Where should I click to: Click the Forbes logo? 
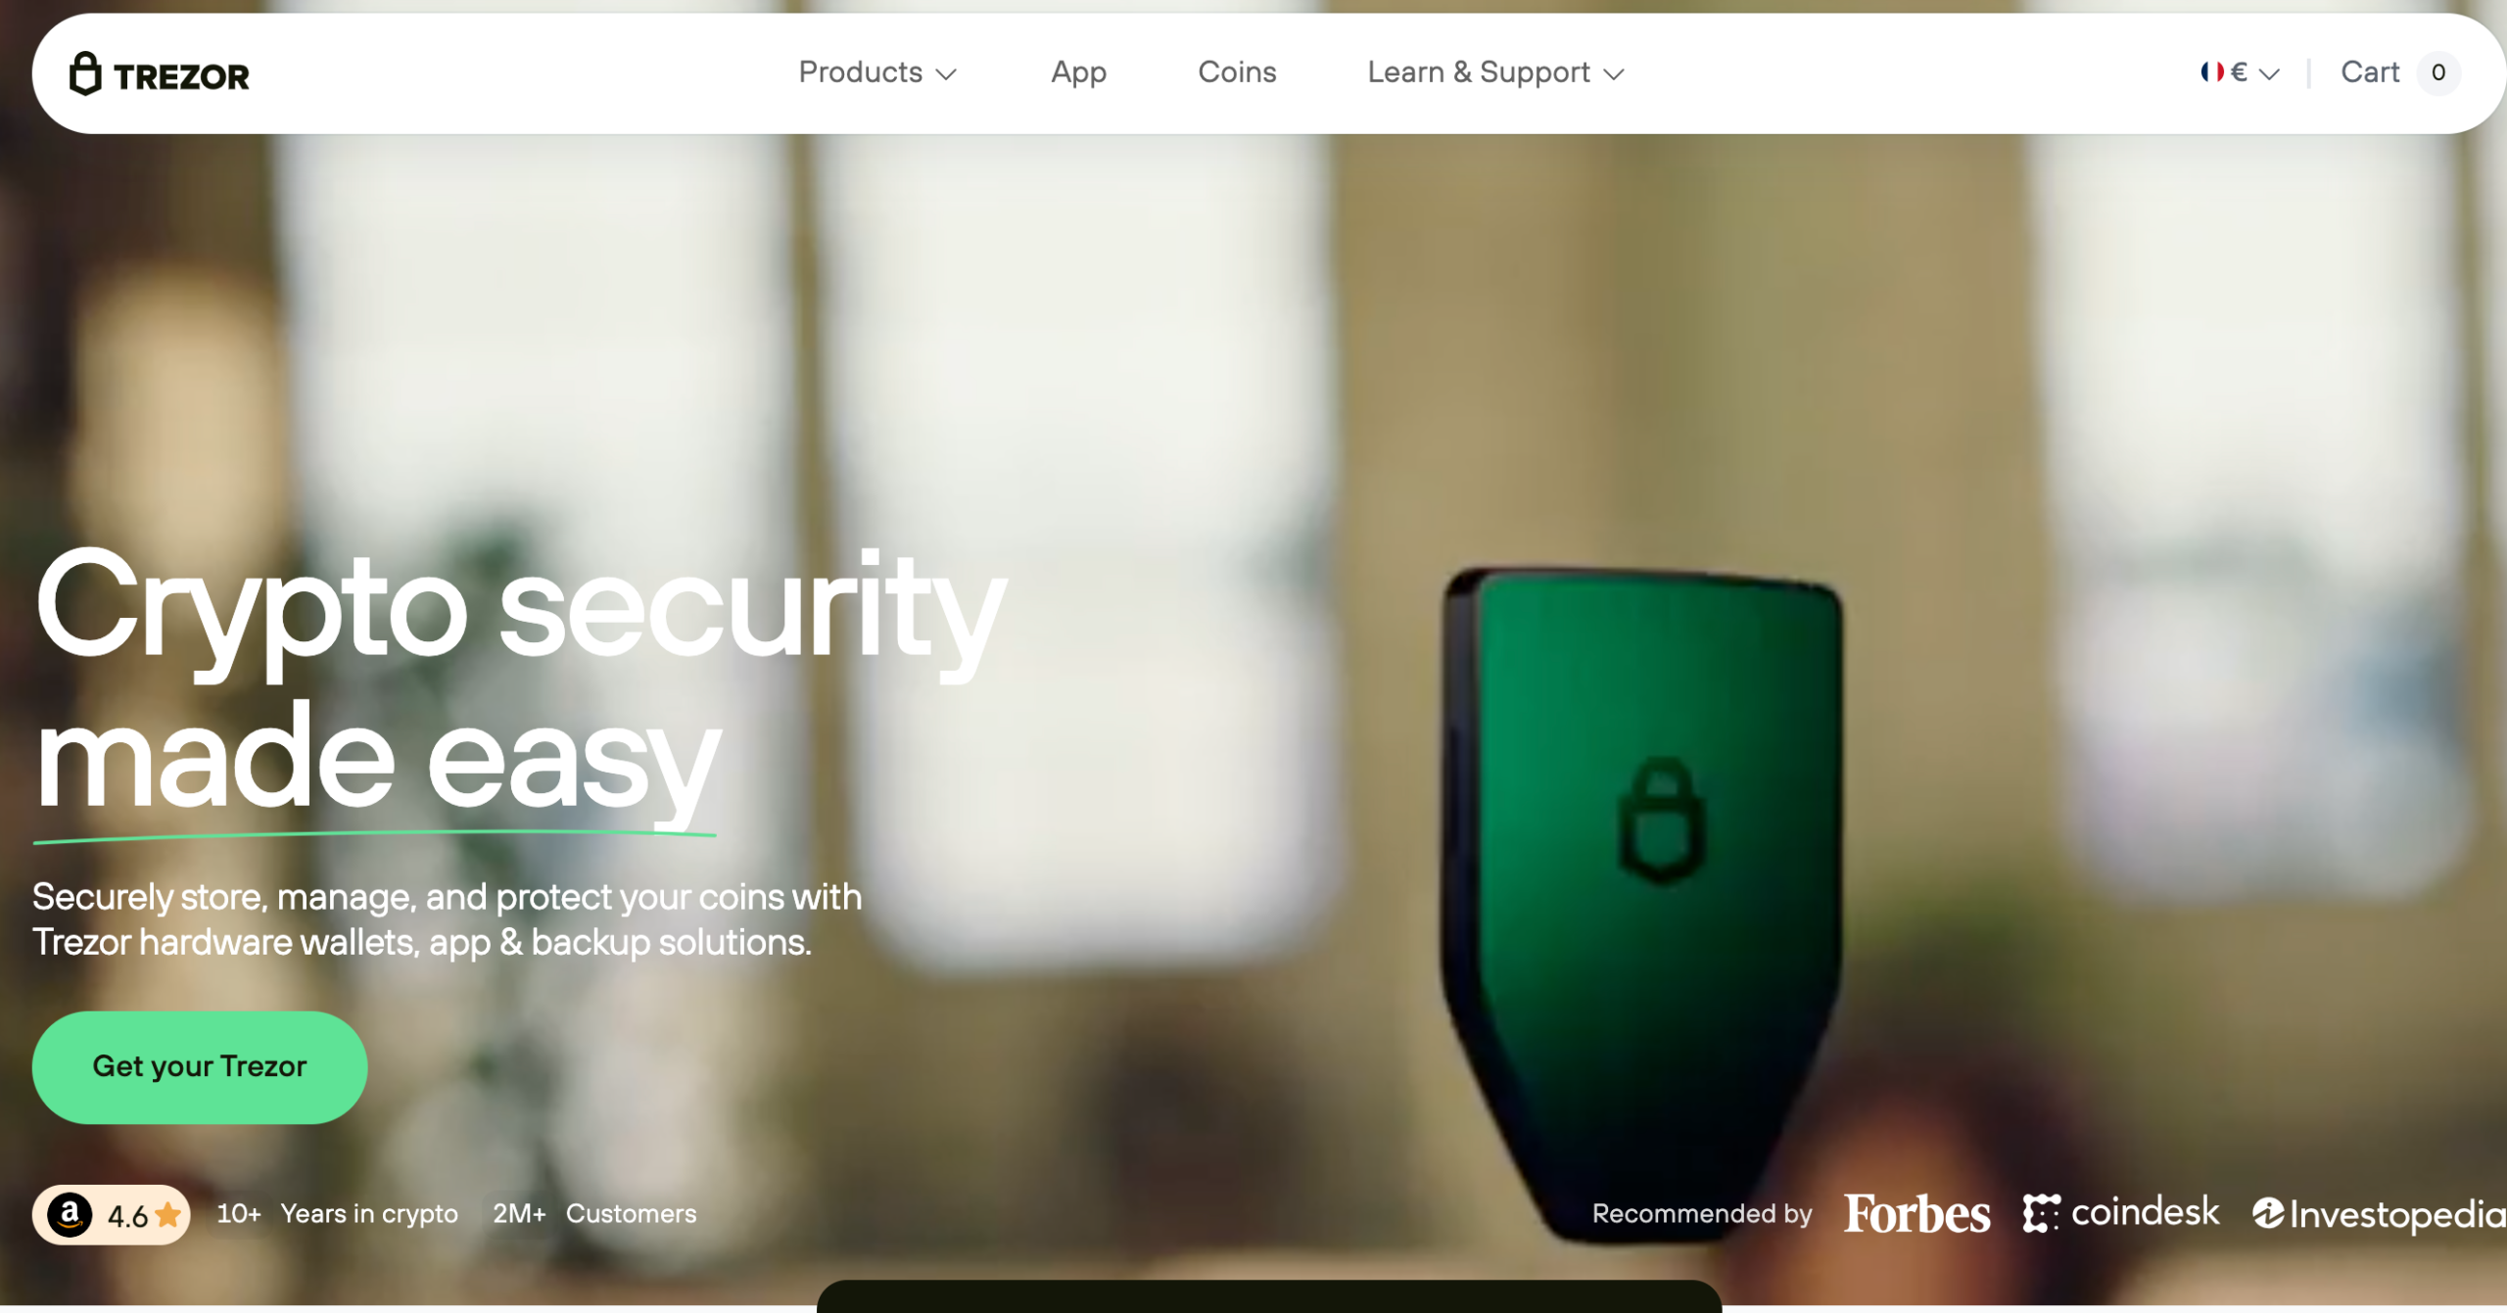coord(1916,1214)
